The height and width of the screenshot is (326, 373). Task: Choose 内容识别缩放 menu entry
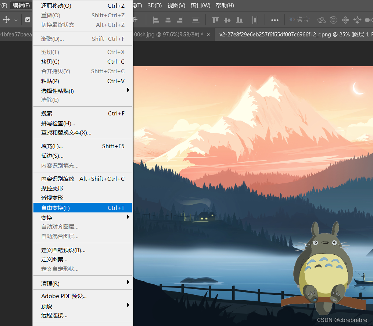(83, 179)
